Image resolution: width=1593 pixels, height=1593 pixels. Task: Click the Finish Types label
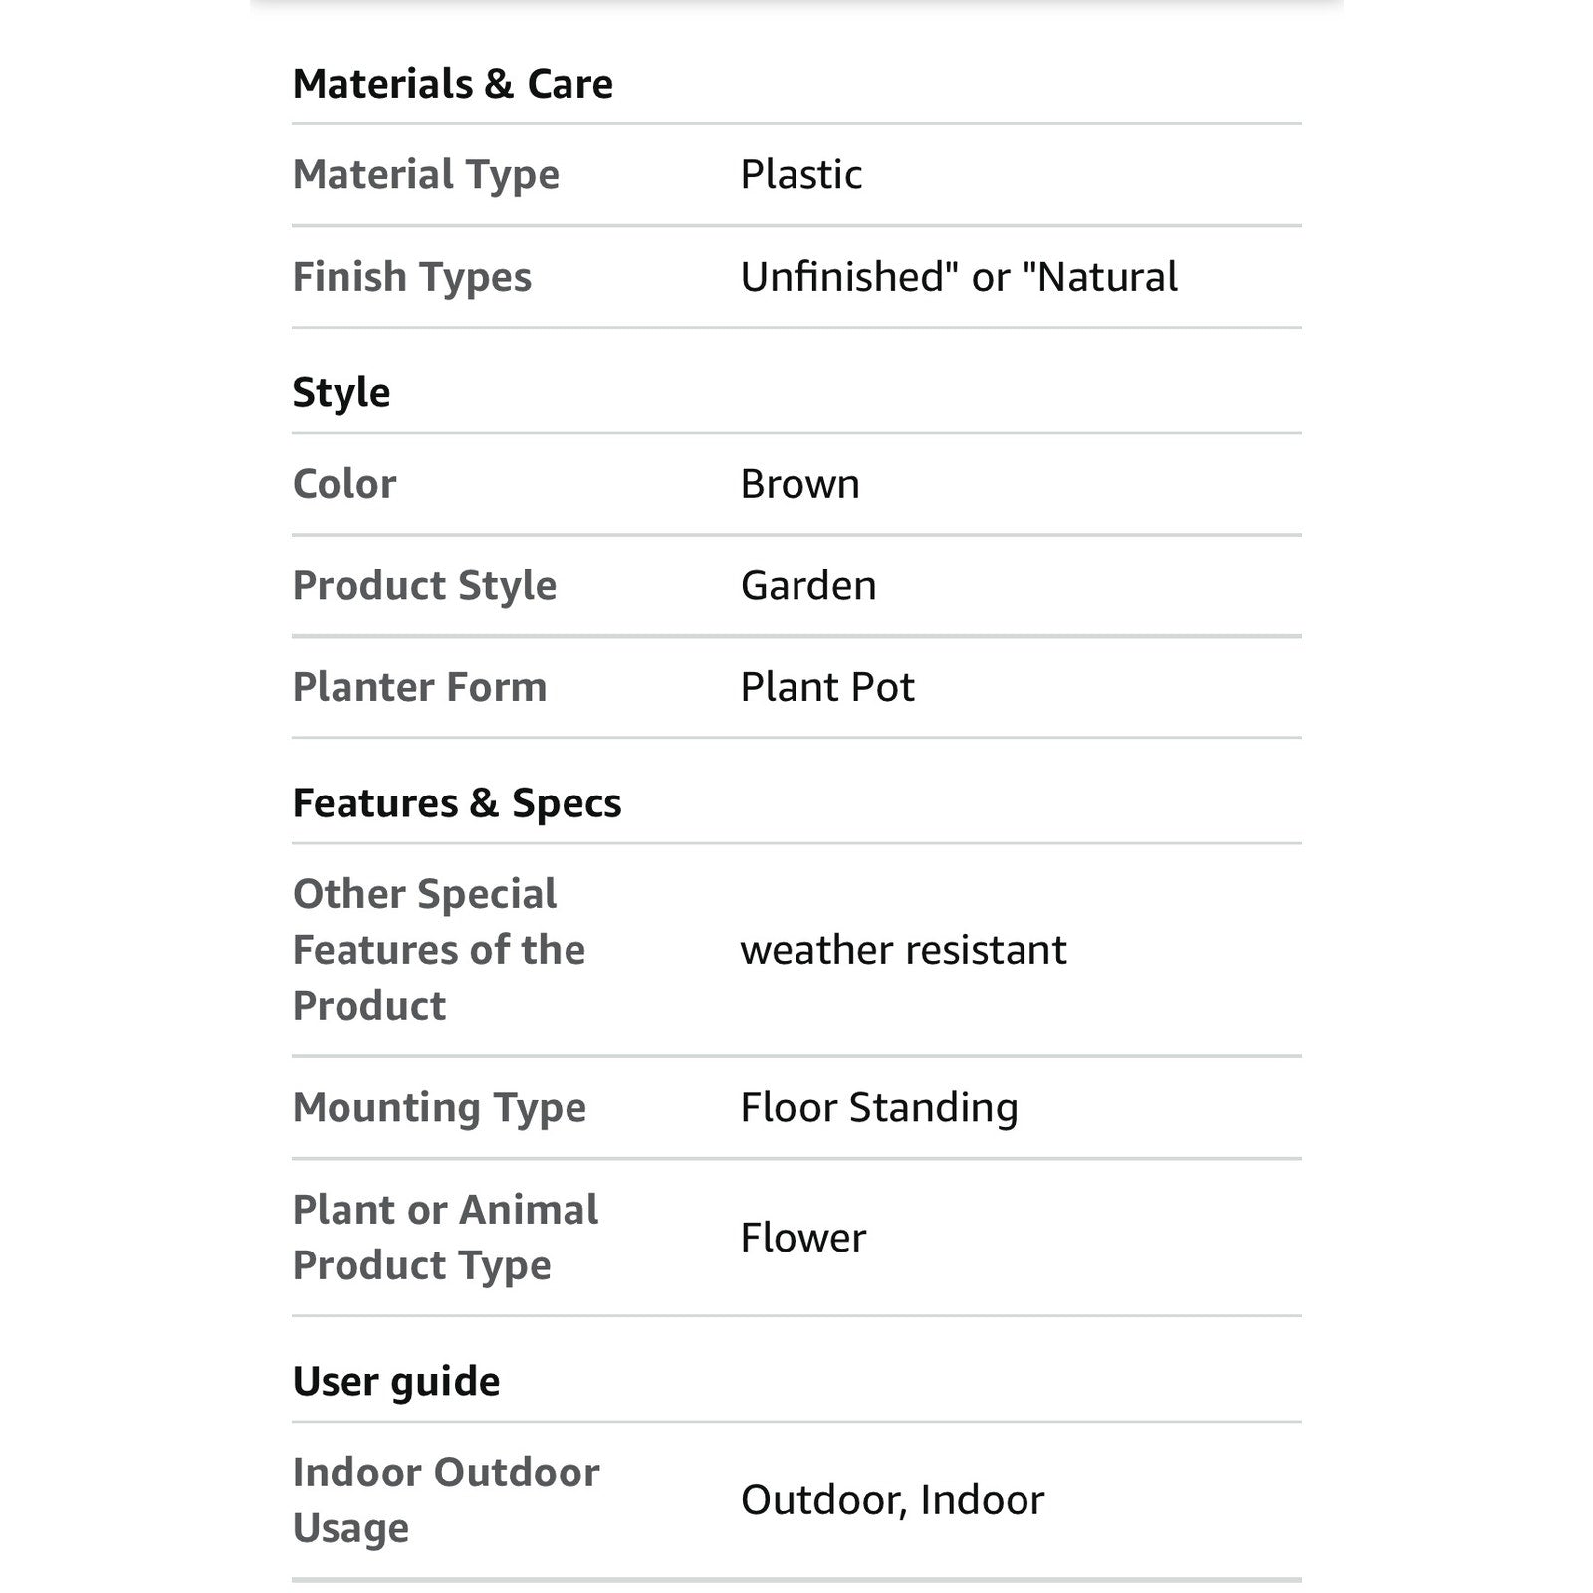(x=412, y=277)
